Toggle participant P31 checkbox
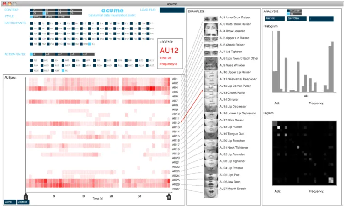This screenshot has height=206, width=344. coord(31,34)
